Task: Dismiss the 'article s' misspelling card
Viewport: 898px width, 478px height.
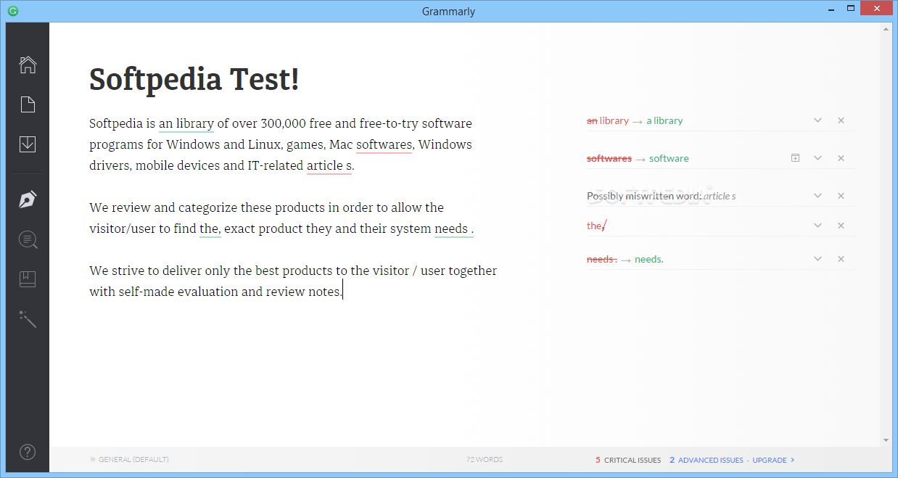Action: pos(841,196)
